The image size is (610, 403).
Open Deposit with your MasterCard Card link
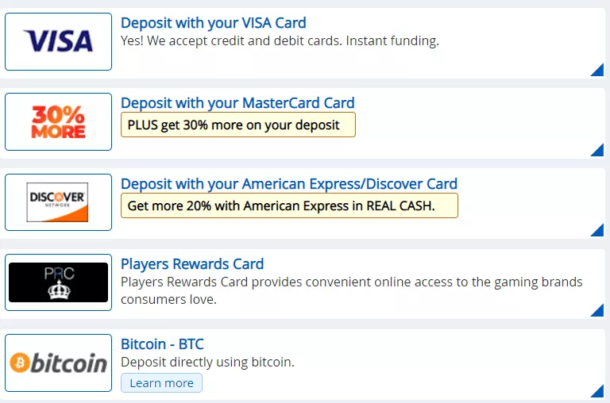237,103
